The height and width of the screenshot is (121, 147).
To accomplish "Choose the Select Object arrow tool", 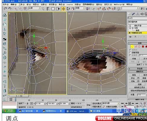I will pyautogui.click(x=43, y=9).
